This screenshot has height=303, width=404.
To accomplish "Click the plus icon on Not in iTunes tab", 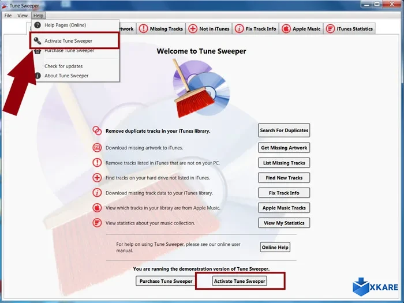I will pyautogui.click(x=193, y=29).
